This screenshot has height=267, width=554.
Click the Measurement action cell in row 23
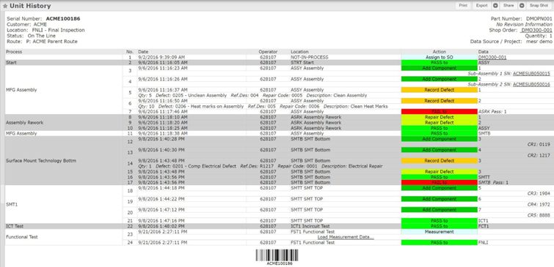click(440, 232)
